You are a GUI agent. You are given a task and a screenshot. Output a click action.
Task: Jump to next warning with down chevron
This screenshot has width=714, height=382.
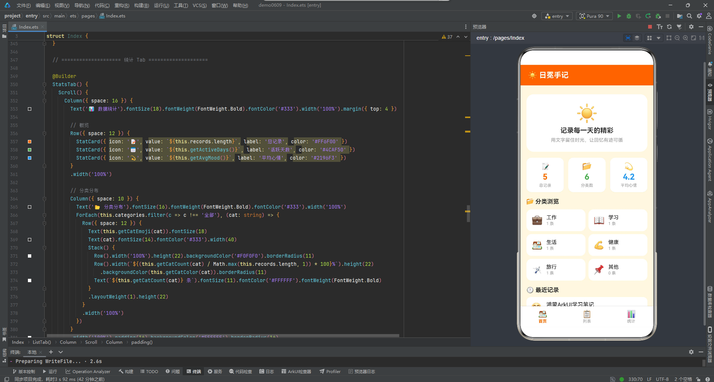click(x=466, y=37)
